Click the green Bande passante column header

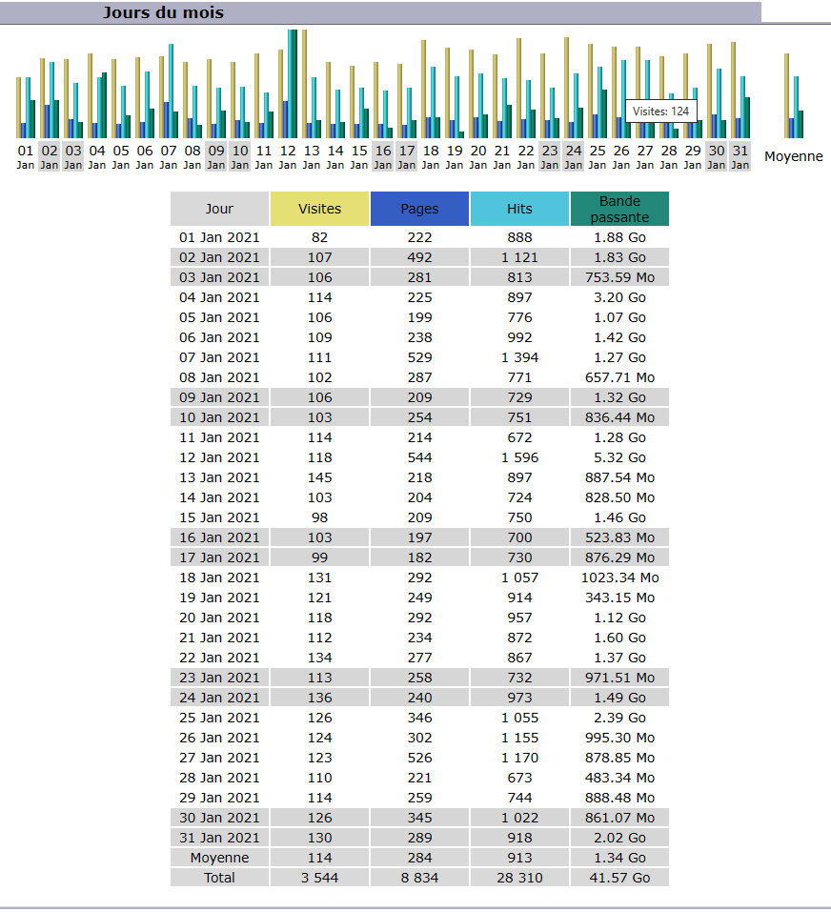[619, 209]
